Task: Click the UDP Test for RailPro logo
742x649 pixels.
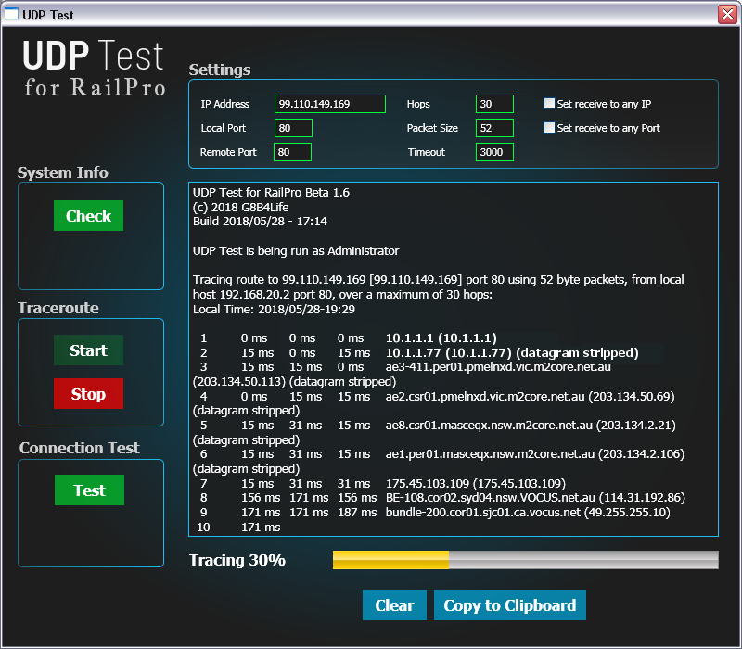Action: 94,69
